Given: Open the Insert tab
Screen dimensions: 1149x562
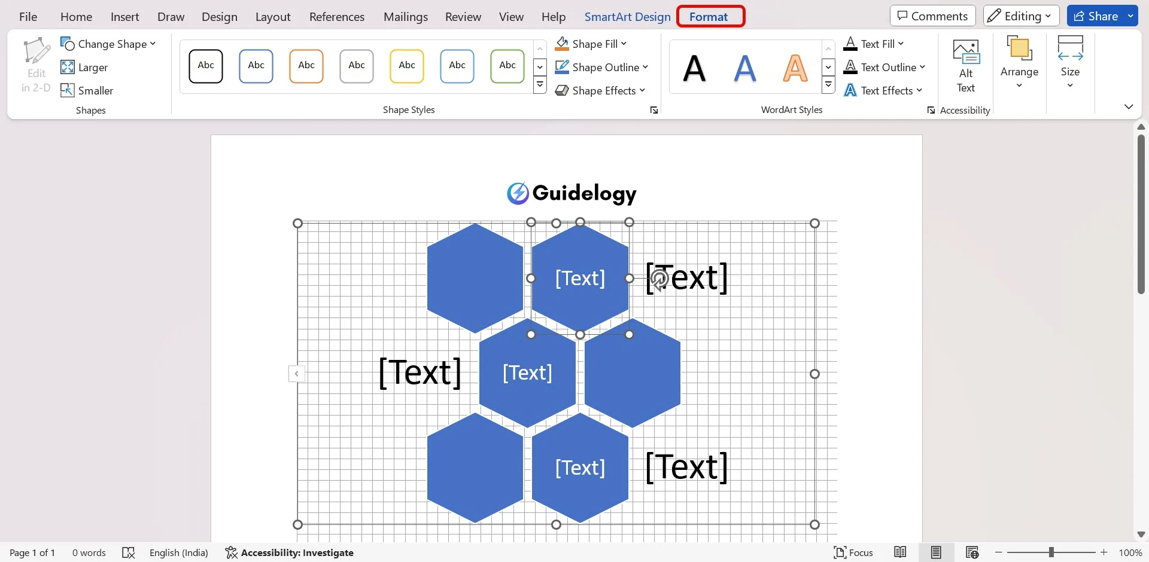Looking at the screenshot, I should tap(124, 17).
